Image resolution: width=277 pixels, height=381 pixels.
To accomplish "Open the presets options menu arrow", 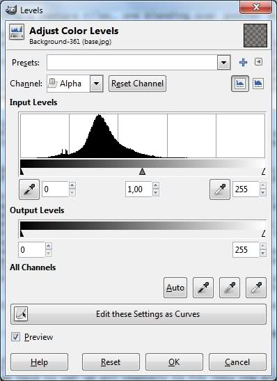I will coord(258,62).
